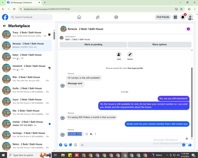Click the chat messages scrollbar
The height and width of the screenshot is (158, 198).
[192, 102]
